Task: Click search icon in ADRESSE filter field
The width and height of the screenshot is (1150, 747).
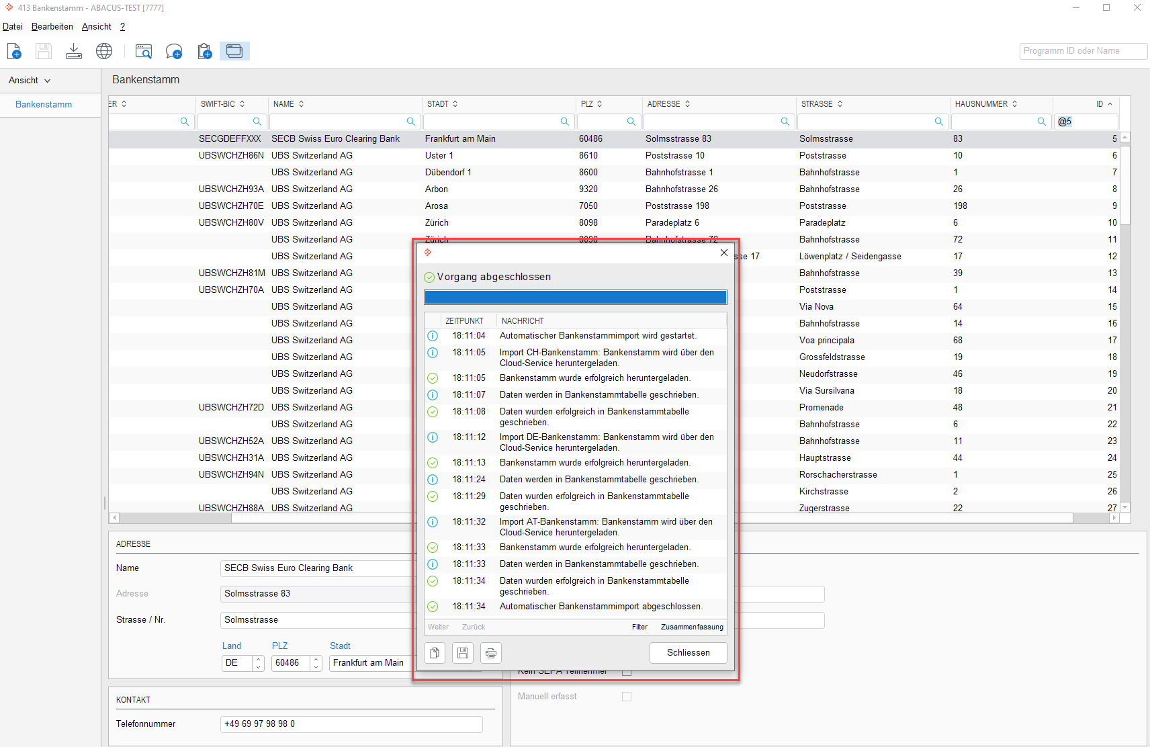Action: tap(785, 122)
